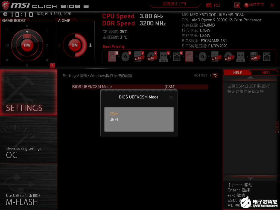Image resolution: width=280 pixels, height=210 pixels.
Task: Select the UEFI hard disk boot device icon
Action: (x=112, y=57)
